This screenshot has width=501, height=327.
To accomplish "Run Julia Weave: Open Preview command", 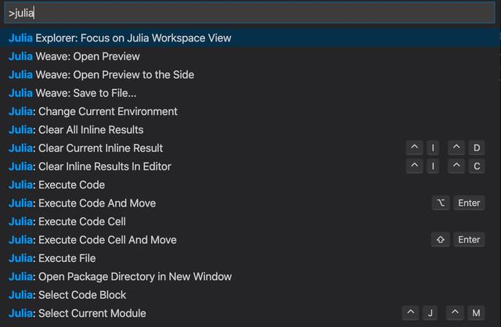I will point(74,56).
